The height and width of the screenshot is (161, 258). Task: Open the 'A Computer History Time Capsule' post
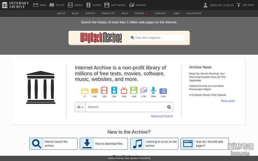[207, 95]
